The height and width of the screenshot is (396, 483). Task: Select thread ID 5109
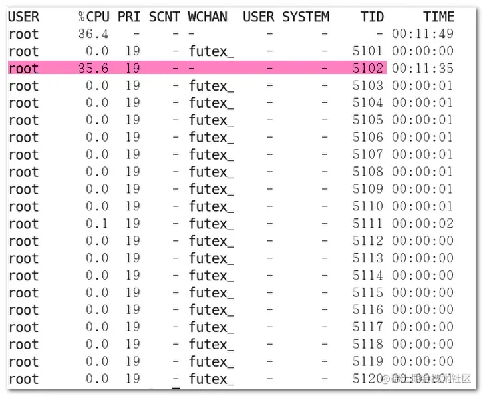[x=368, y=189]
